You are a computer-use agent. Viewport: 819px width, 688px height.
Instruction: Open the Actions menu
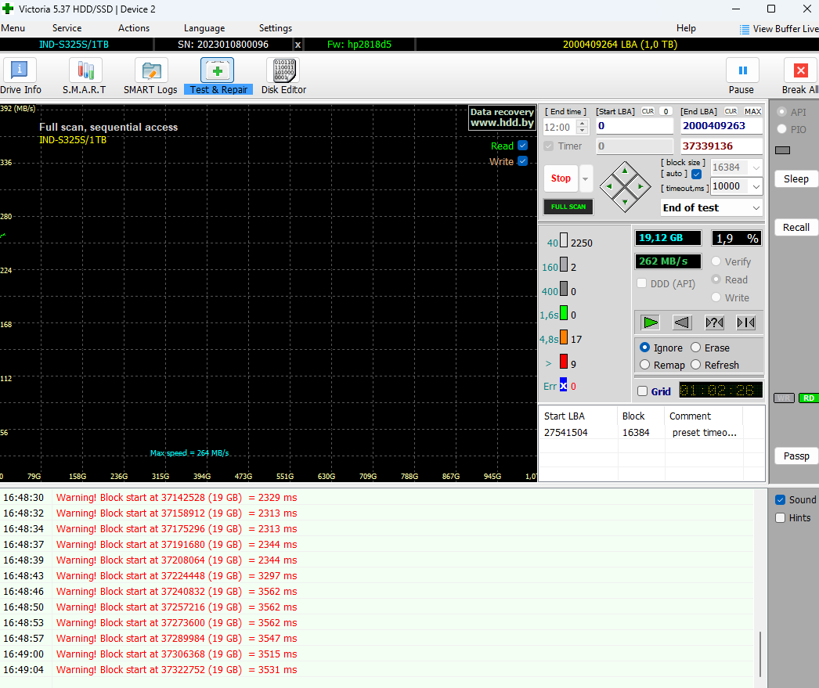[134, 28]
